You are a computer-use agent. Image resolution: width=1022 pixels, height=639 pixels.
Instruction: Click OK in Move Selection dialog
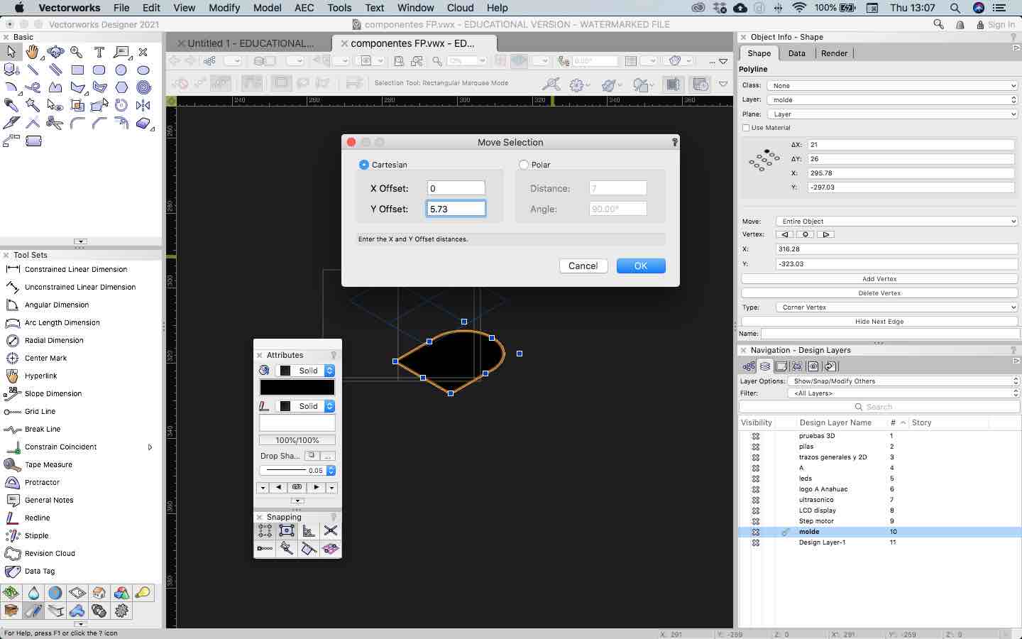click(x=641, y=266)
